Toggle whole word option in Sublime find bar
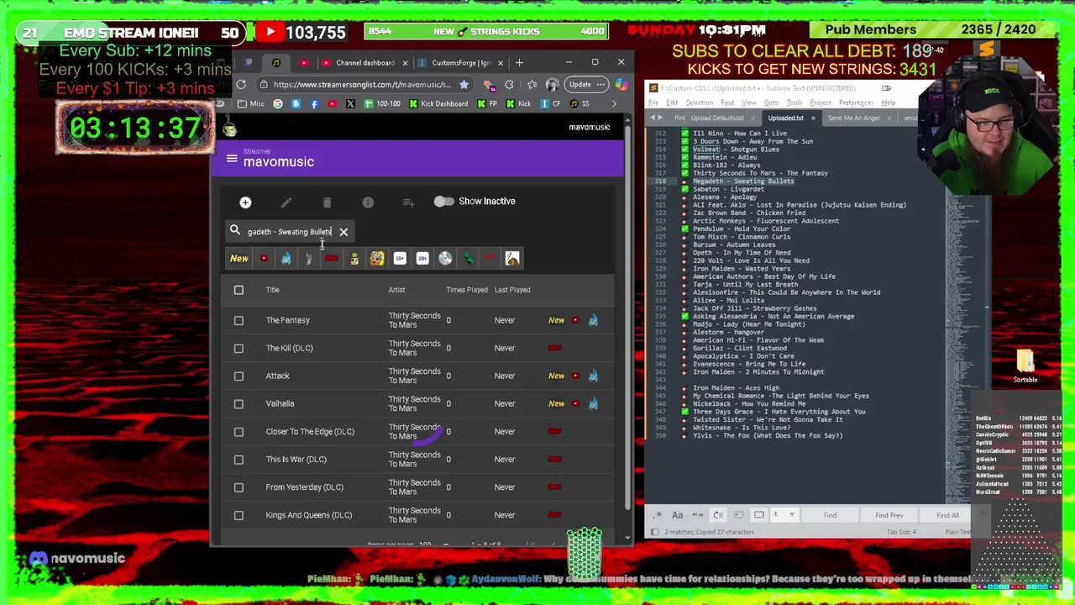The height and width of the screenshot is (605, 1075). pyautogui.click(x=697, y=515)
